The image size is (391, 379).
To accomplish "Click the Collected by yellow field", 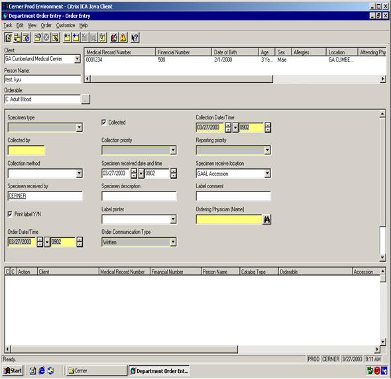I will click(27, 150).
